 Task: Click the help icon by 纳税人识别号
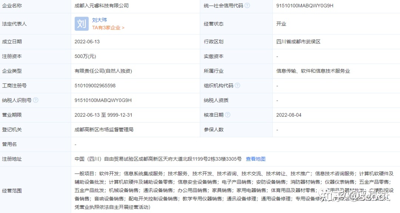(x=36, y=100)
